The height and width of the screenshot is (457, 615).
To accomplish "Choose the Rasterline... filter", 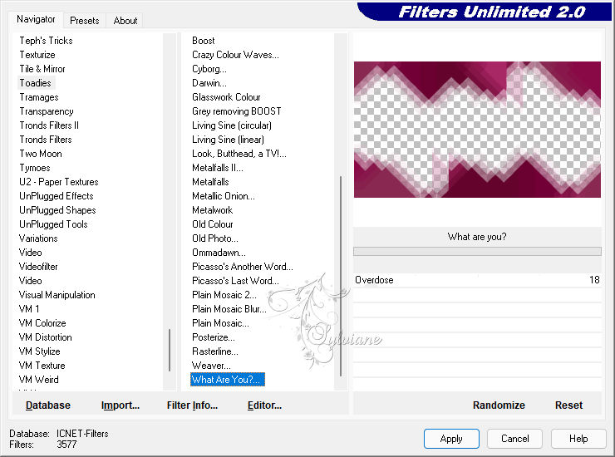I will point(215,351).
